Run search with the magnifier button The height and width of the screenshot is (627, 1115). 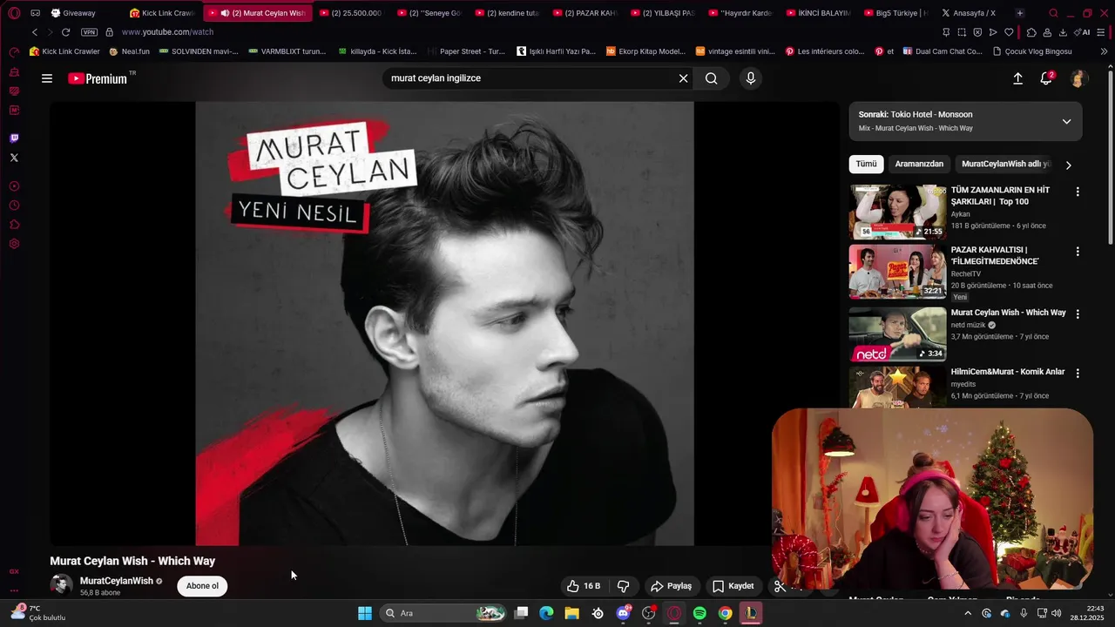711,78
